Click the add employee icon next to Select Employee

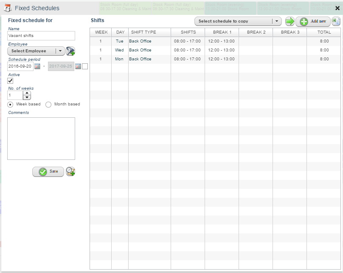tap(70, 51)
